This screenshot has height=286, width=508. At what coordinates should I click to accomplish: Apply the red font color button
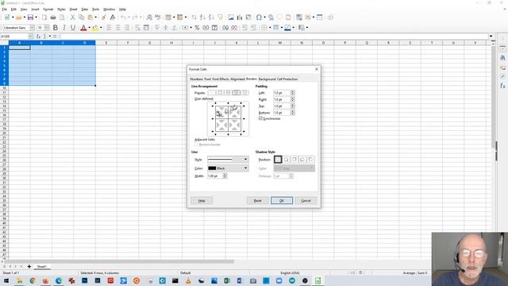point(83,28)
